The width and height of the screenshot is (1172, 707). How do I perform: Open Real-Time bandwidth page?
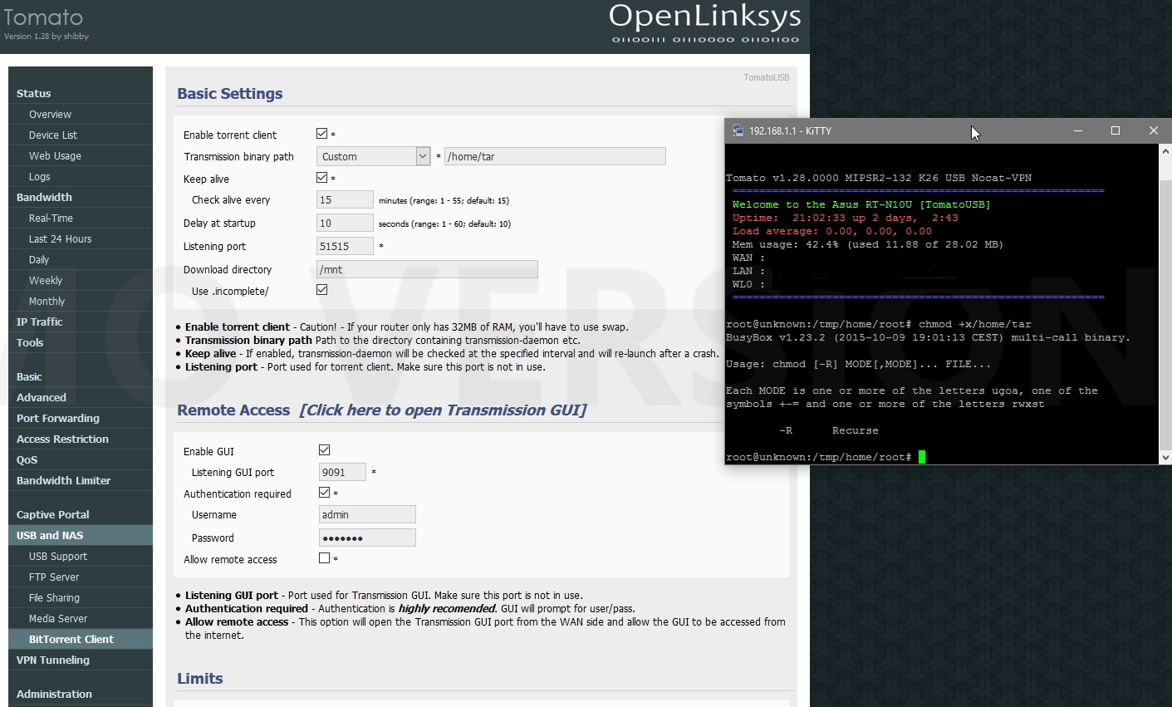pos(81,218)
